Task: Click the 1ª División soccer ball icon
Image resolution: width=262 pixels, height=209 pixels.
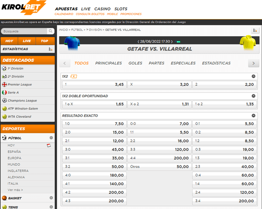Action: [4, 68]
